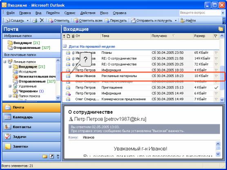Screen dimensions: 227x170
Task: Switch to the Календарь pane
Action: (x=31, y=117)
